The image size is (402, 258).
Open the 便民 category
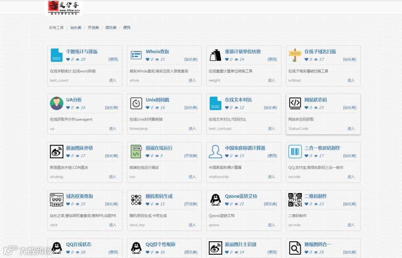pyautogui.click(x=127, y=27)
